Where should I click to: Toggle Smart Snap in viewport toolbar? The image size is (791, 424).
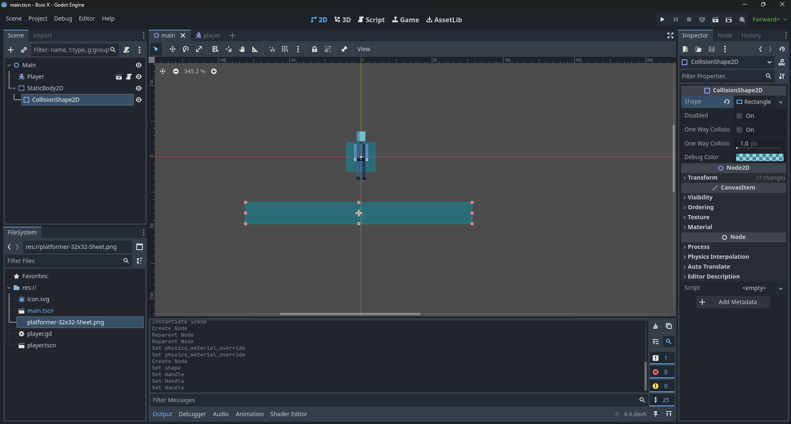click(x=272, y=49)
